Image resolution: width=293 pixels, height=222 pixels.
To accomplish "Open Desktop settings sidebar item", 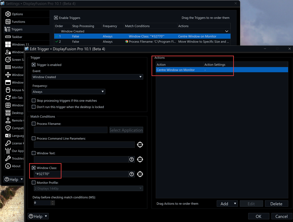I will [14, 113].
